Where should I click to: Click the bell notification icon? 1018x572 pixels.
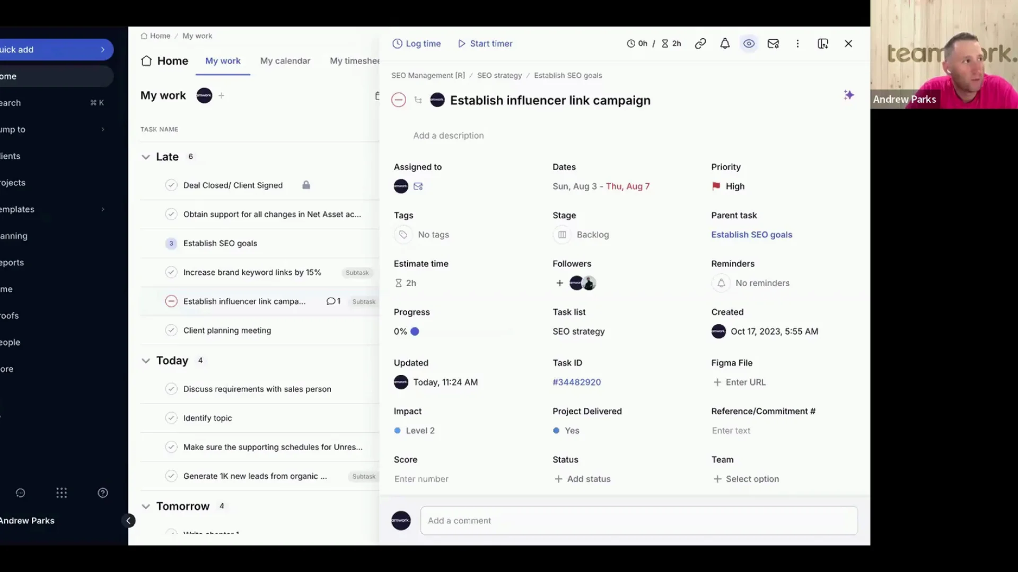click(725, 43)
